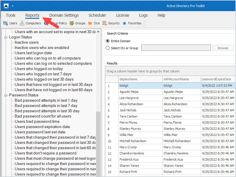Click the Groups report icon
236x177 pixels.
pos(72,23)
